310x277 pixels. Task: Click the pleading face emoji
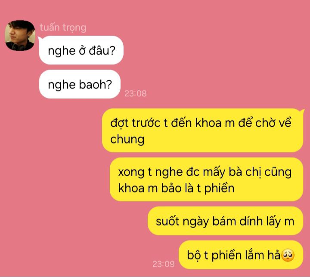(288, 255)
